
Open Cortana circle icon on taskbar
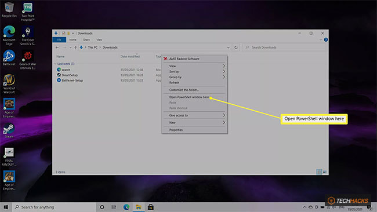coord(102,207)
